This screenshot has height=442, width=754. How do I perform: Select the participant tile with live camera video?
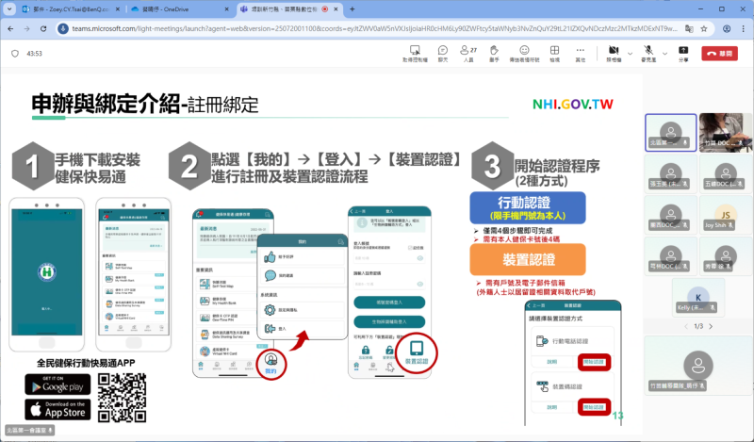click(x=725, y=133)
